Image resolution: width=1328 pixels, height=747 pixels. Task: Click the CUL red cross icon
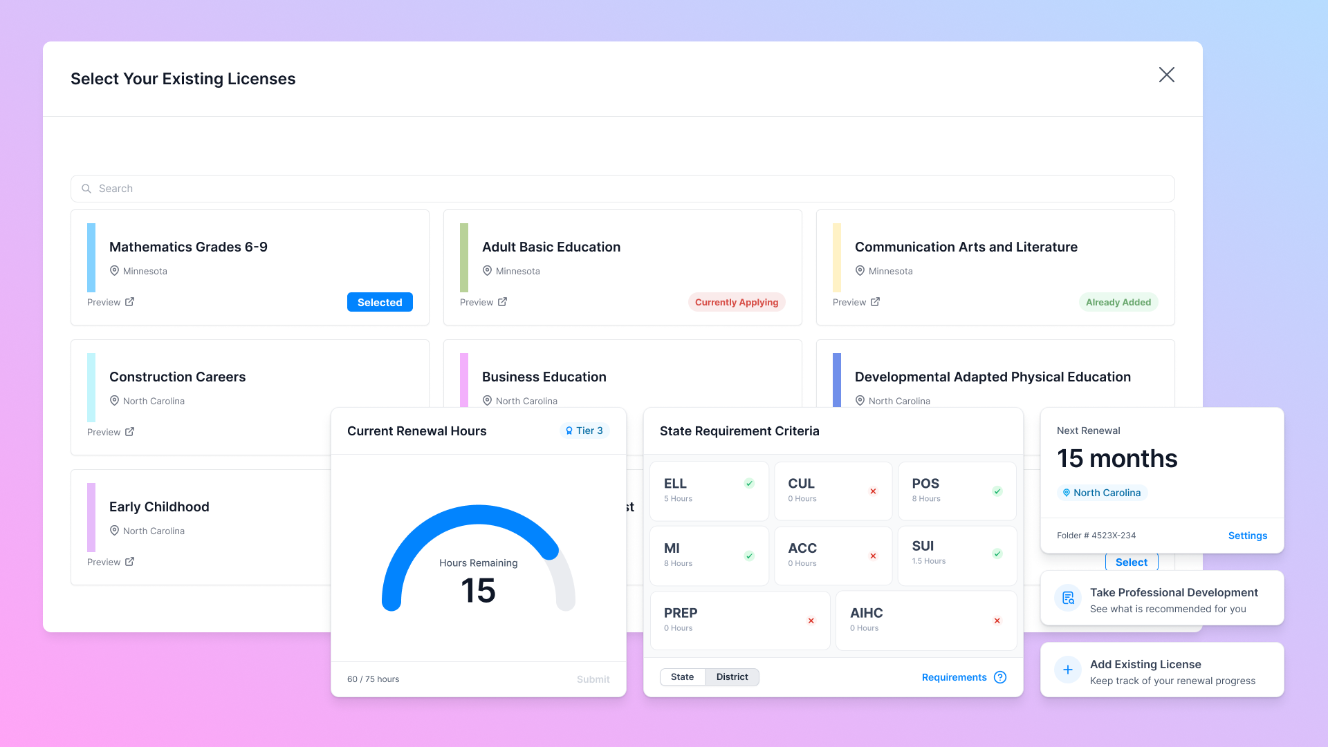pyautogui.click(x=873, y=491)
